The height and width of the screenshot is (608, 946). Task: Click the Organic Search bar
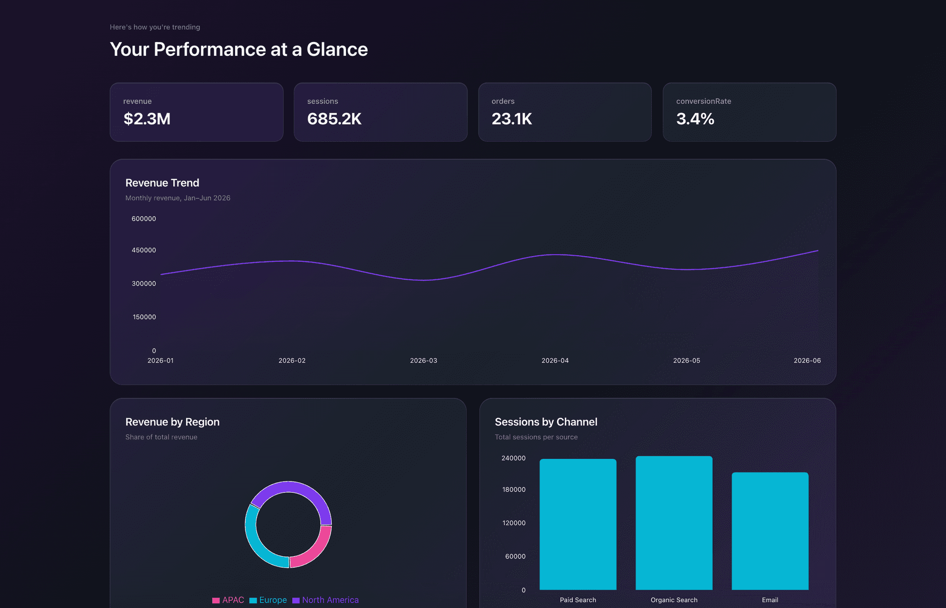674,523
